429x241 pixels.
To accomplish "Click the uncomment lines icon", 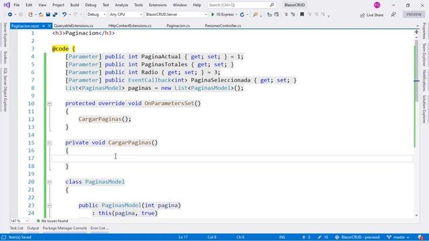I will tap(293, 15).
